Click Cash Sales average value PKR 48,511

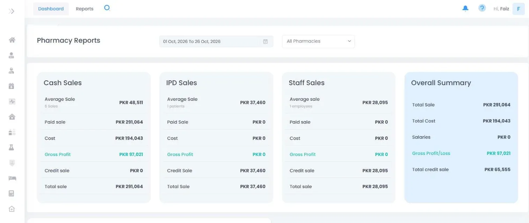tap(131, 103)
